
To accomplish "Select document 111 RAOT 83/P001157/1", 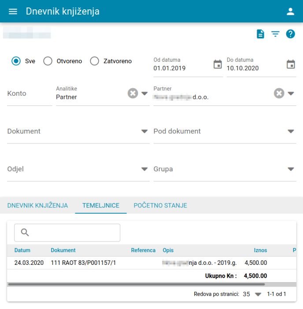I will (83, 263).
